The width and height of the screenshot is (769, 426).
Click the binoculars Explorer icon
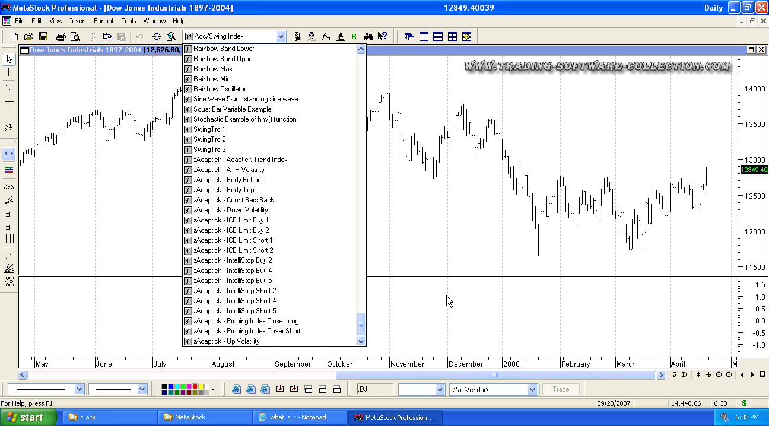pyautogui.click(x=368, y=37)
